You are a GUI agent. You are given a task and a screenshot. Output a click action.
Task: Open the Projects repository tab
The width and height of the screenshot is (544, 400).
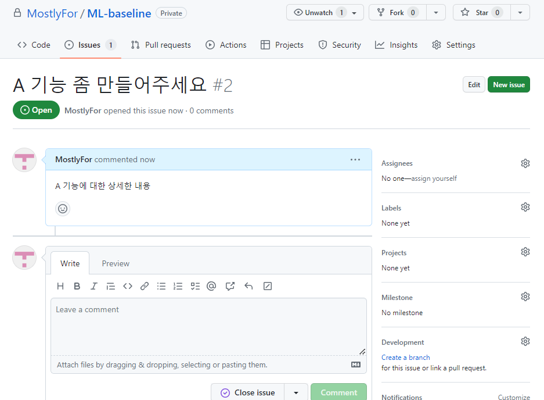pos(282,45)
